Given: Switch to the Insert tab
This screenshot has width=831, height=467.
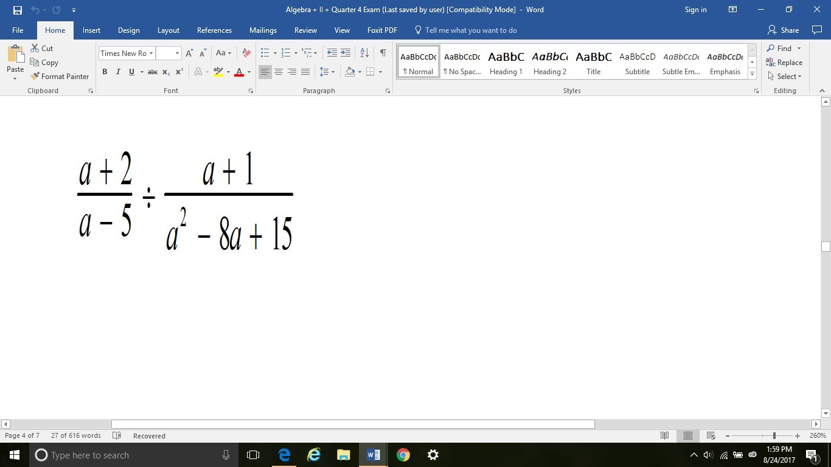Looking at the screenshot, I should (x=91, y=30).
